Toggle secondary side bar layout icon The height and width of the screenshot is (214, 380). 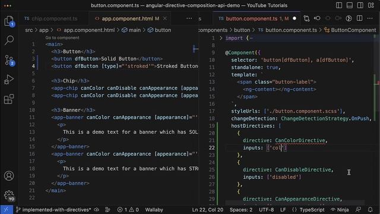[x=360, y=5]
